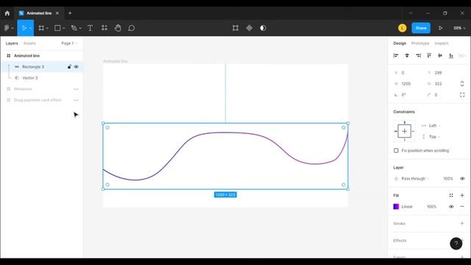Click the fill opacity 100% field
The image size is (471, 265).
point(431,206)
